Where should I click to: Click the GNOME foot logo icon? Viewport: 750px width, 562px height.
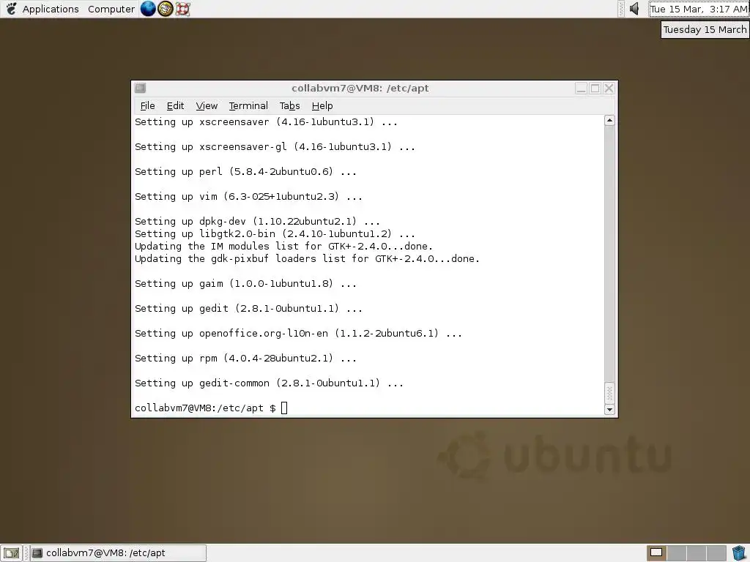(11, 9)
